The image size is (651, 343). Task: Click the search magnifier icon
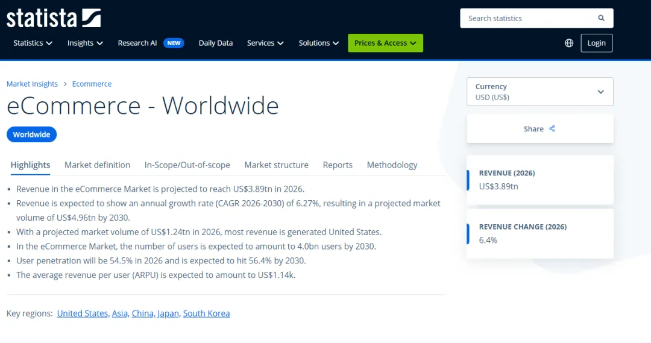[601, 18]
